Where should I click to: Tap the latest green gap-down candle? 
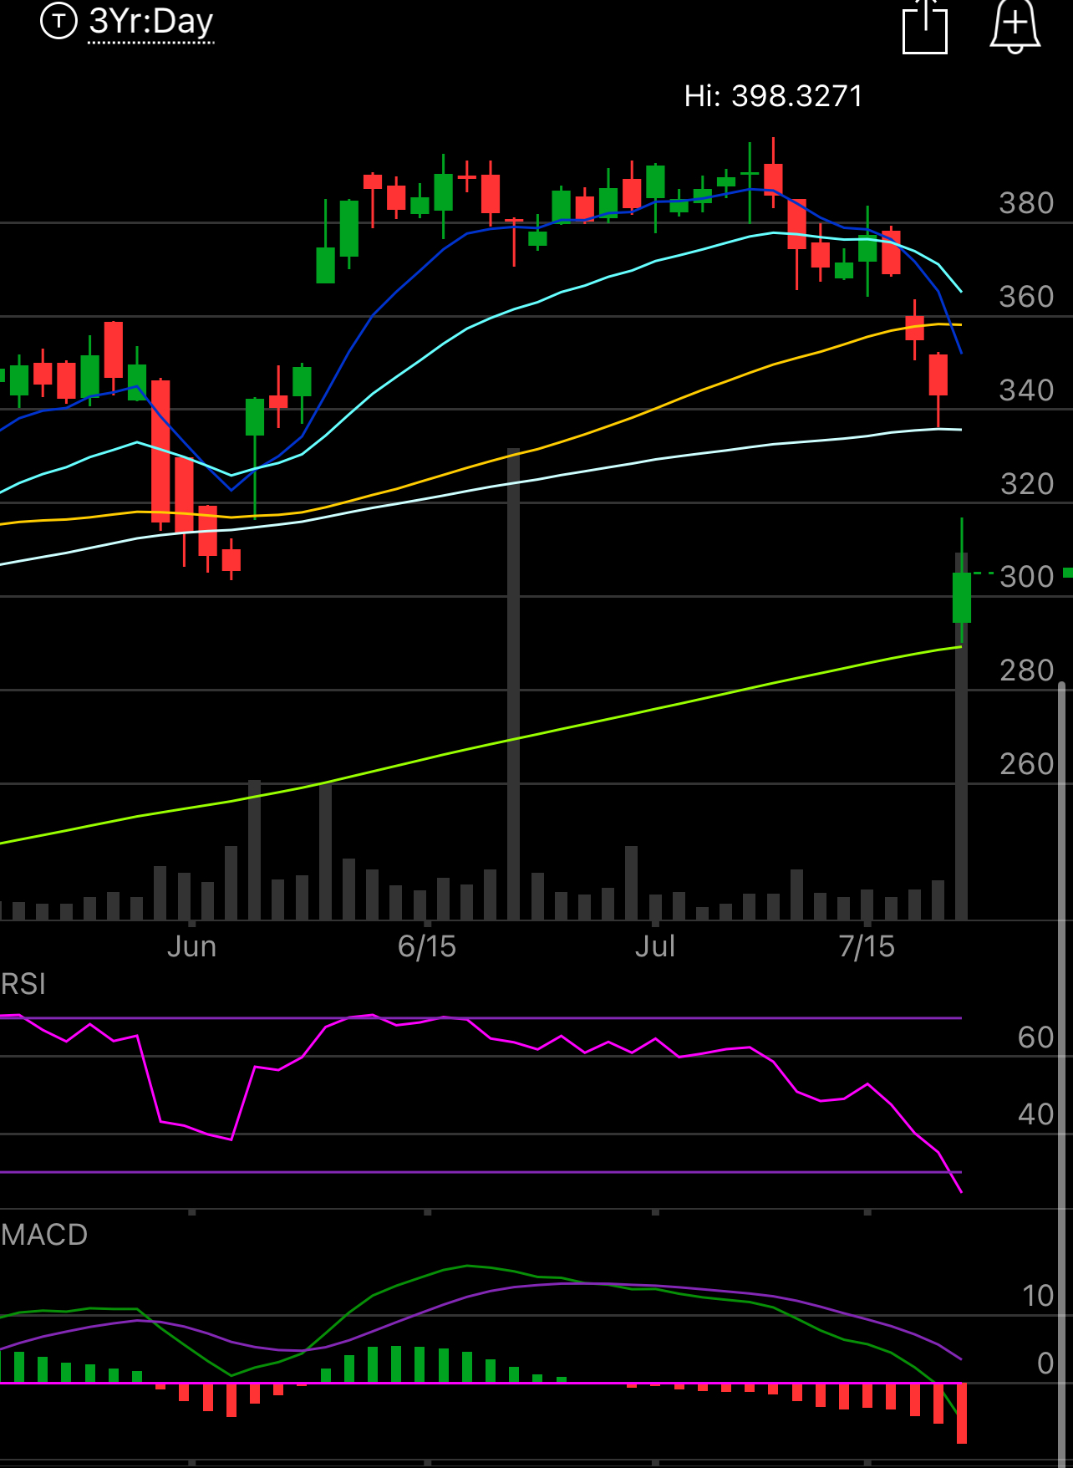click(x=962, y=597)
